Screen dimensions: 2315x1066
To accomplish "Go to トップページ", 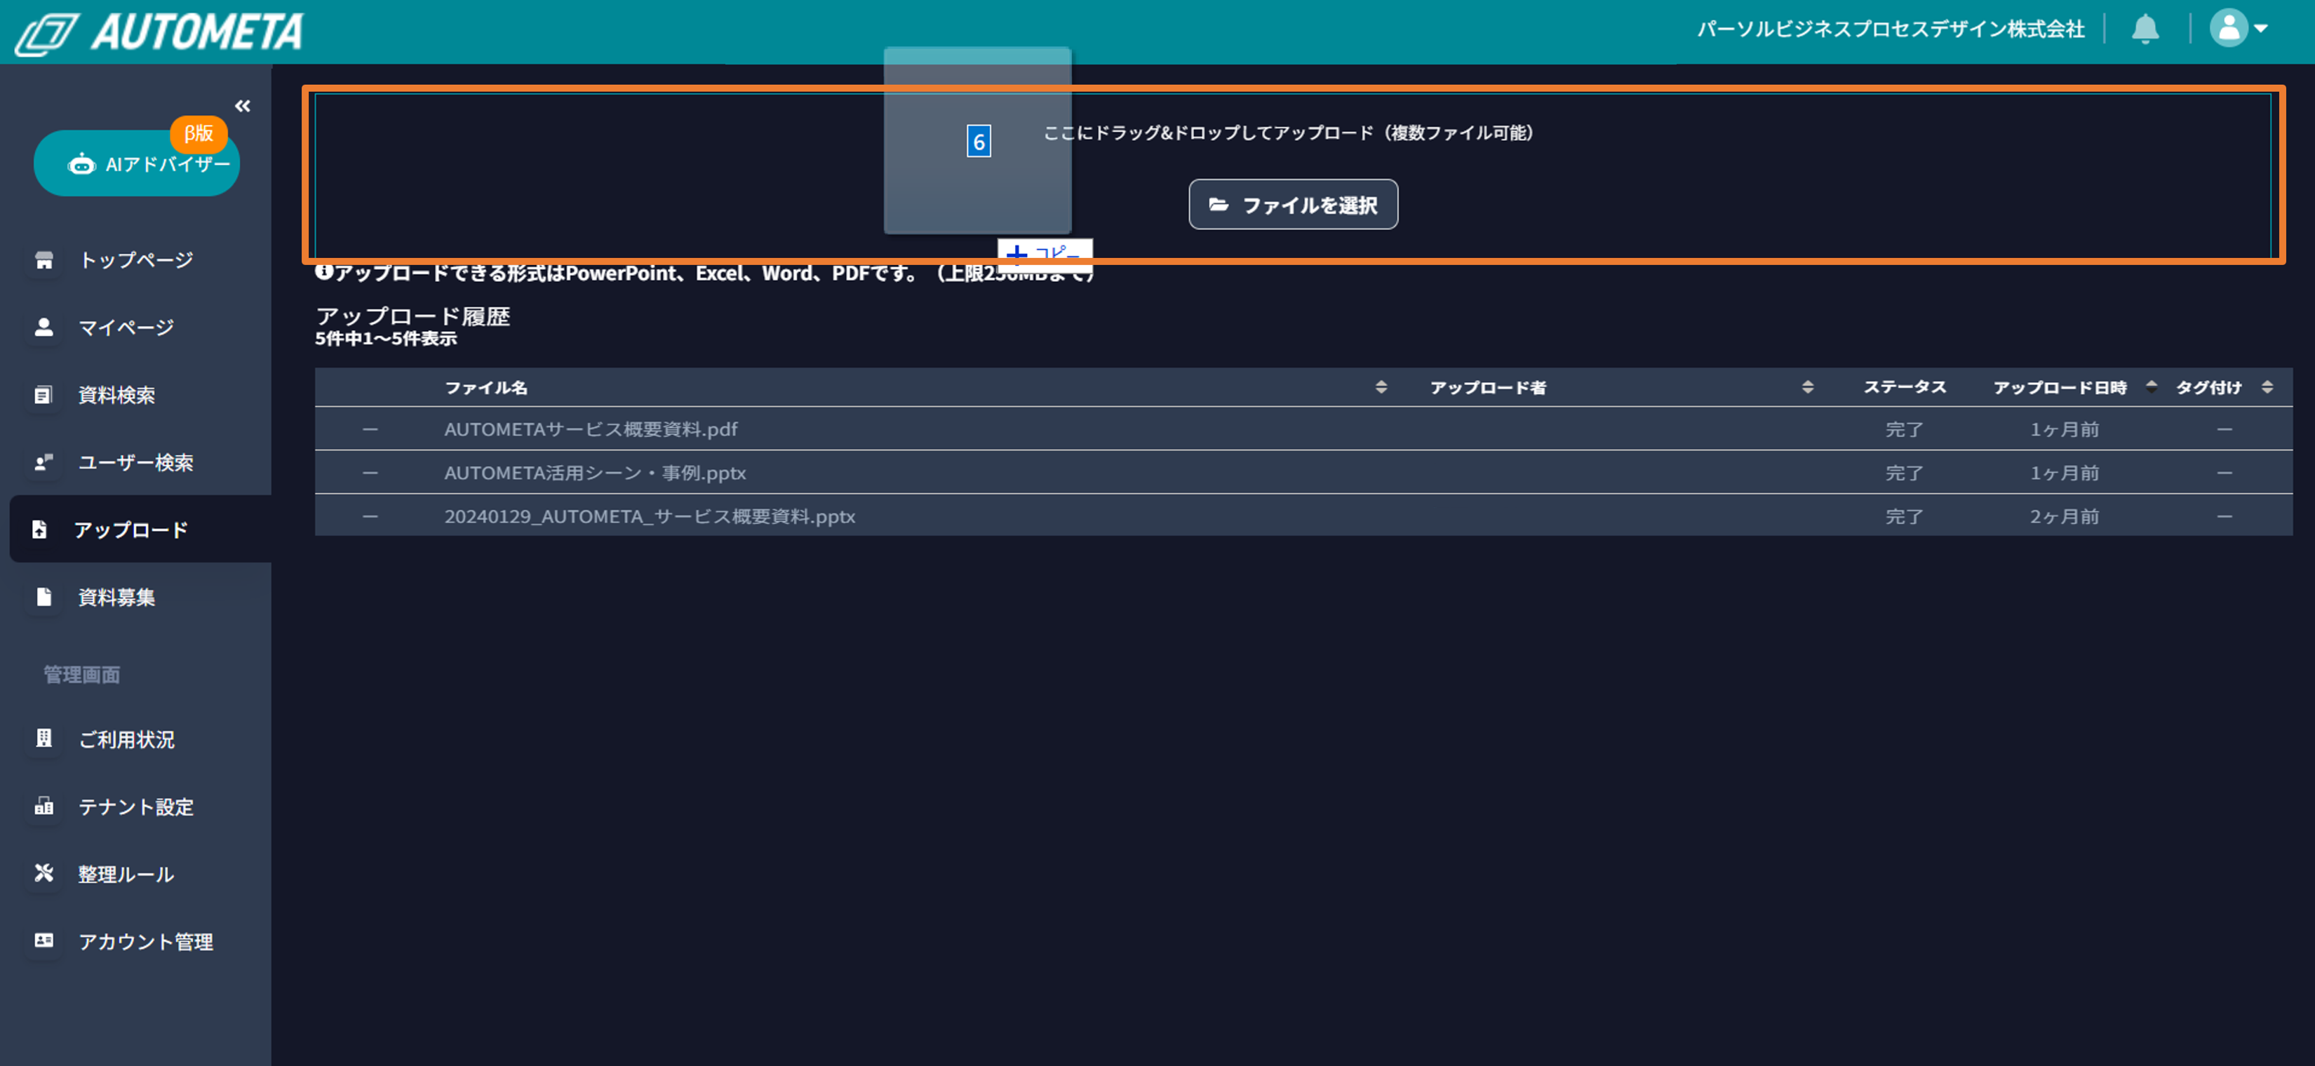I will point(135,260).
